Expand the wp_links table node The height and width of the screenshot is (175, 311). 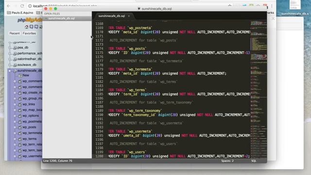click(x=15, y=104)
